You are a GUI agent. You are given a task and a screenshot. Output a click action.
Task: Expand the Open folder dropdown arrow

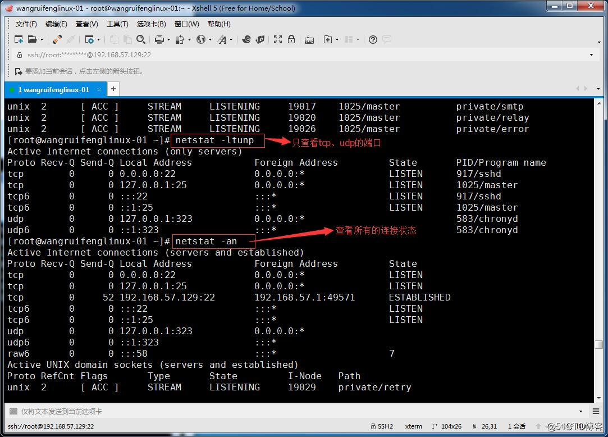(42, 39)
